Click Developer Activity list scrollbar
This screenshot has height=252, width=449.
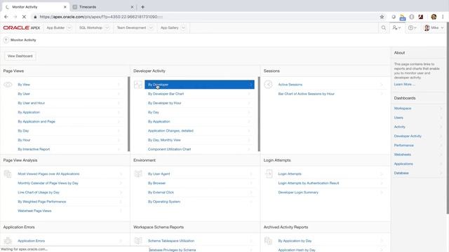259,113
